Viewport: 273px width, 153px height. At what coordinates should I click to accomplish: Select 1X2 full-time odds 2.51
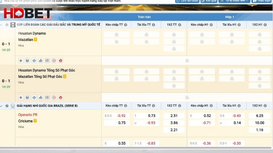tap(174, 116)
